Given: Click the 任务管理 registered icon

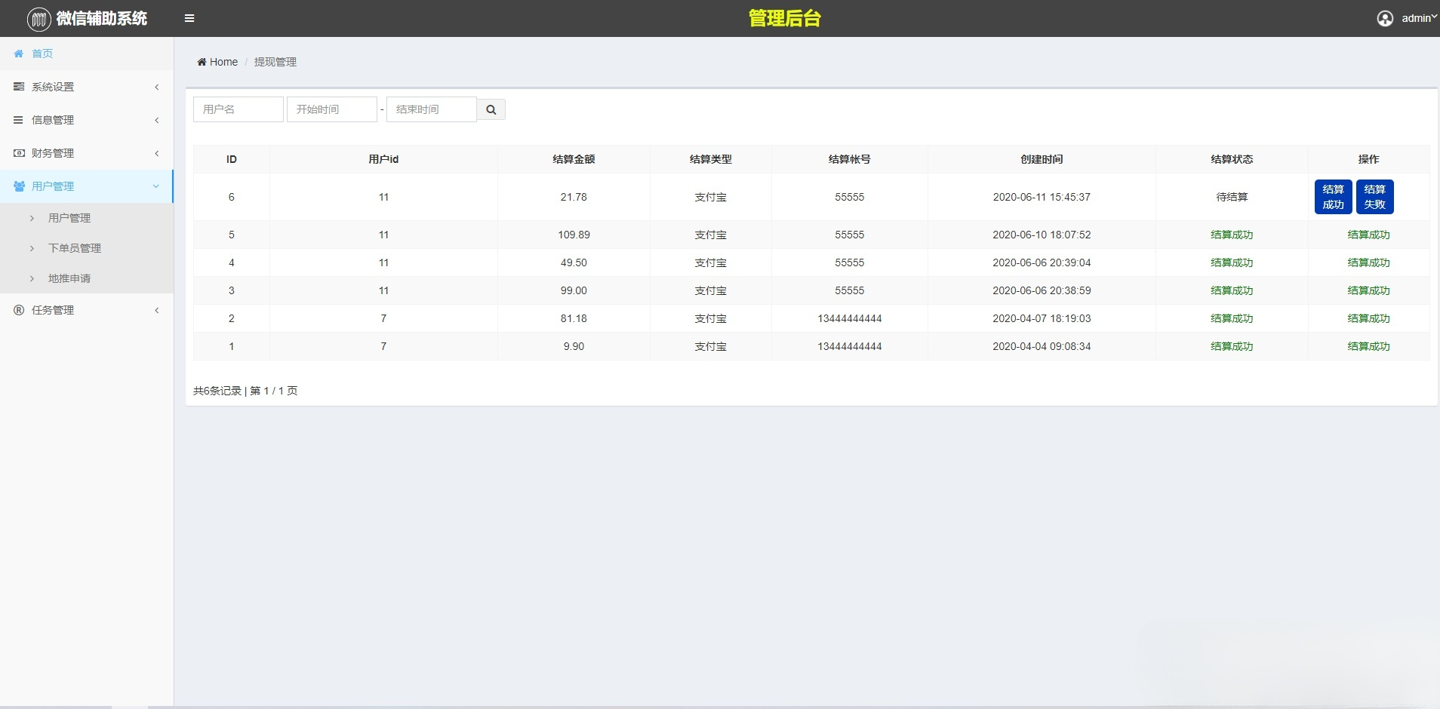Looking at the screenshot, I should [18, 310].
